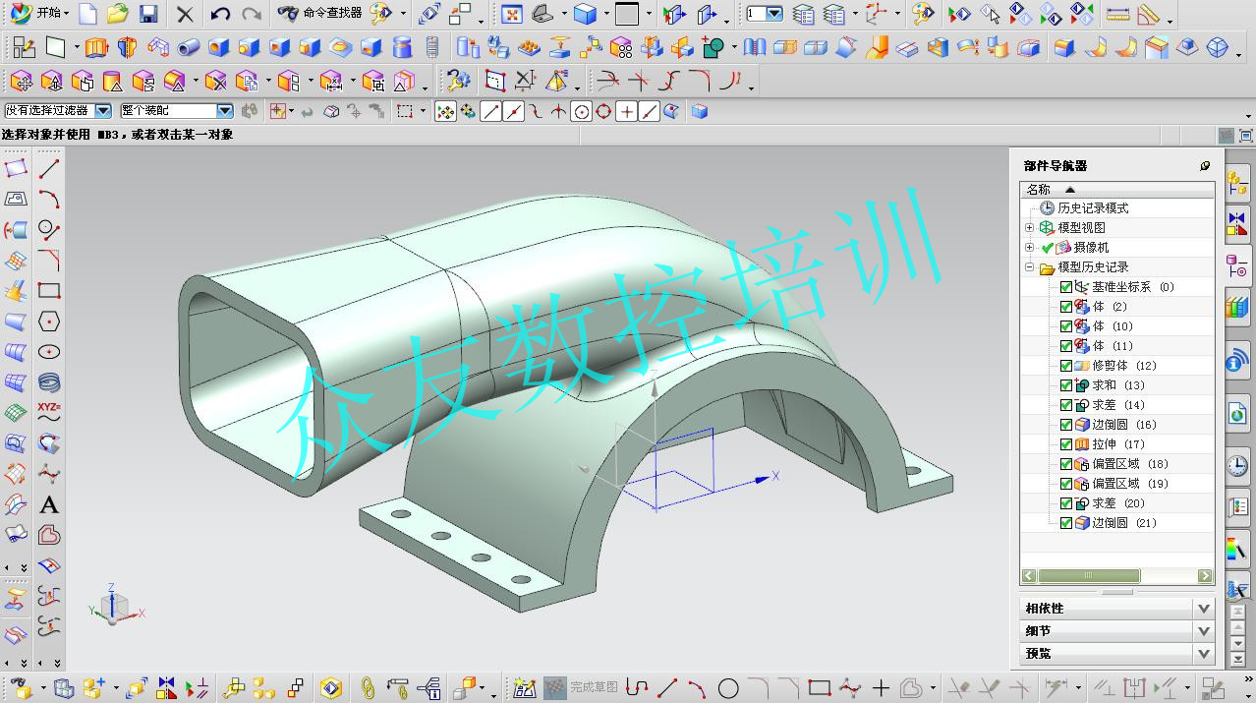Select the Arc tool in left toolbar
The width and height of the screenshot is (1256, 703).
coord(49,200)
